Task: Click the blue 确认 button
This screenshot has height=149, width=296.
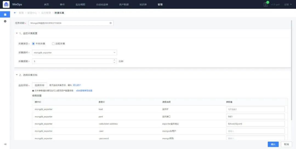Action: 273,144
